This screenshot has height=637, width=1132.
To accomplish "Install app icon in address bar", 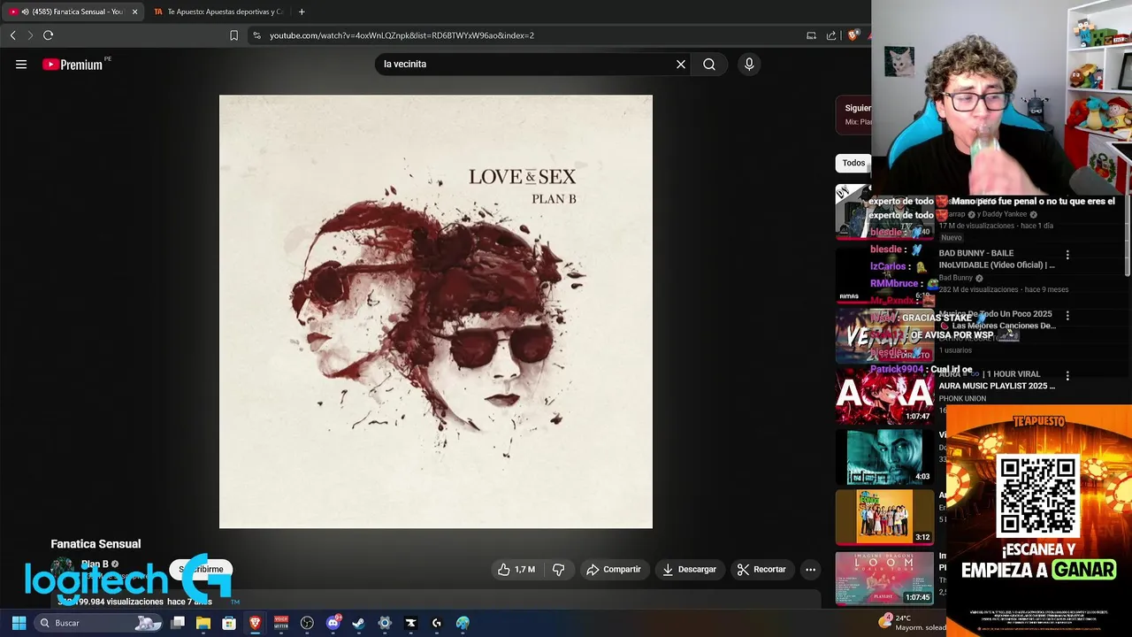I will pos(811,35).
